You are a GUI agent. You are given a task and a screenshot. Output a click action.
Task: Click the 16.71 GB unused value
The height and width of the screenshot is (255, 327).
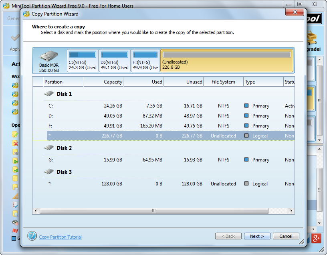pyautogui.click(x=193, y=106)
